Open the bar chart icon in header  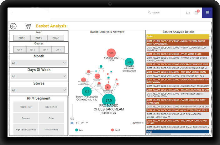188,13
